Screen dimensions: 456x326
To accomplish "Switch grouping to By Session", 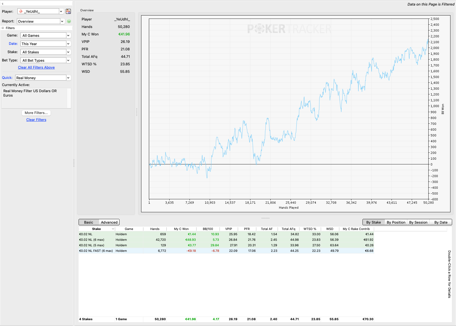I will tap(418, 222).
